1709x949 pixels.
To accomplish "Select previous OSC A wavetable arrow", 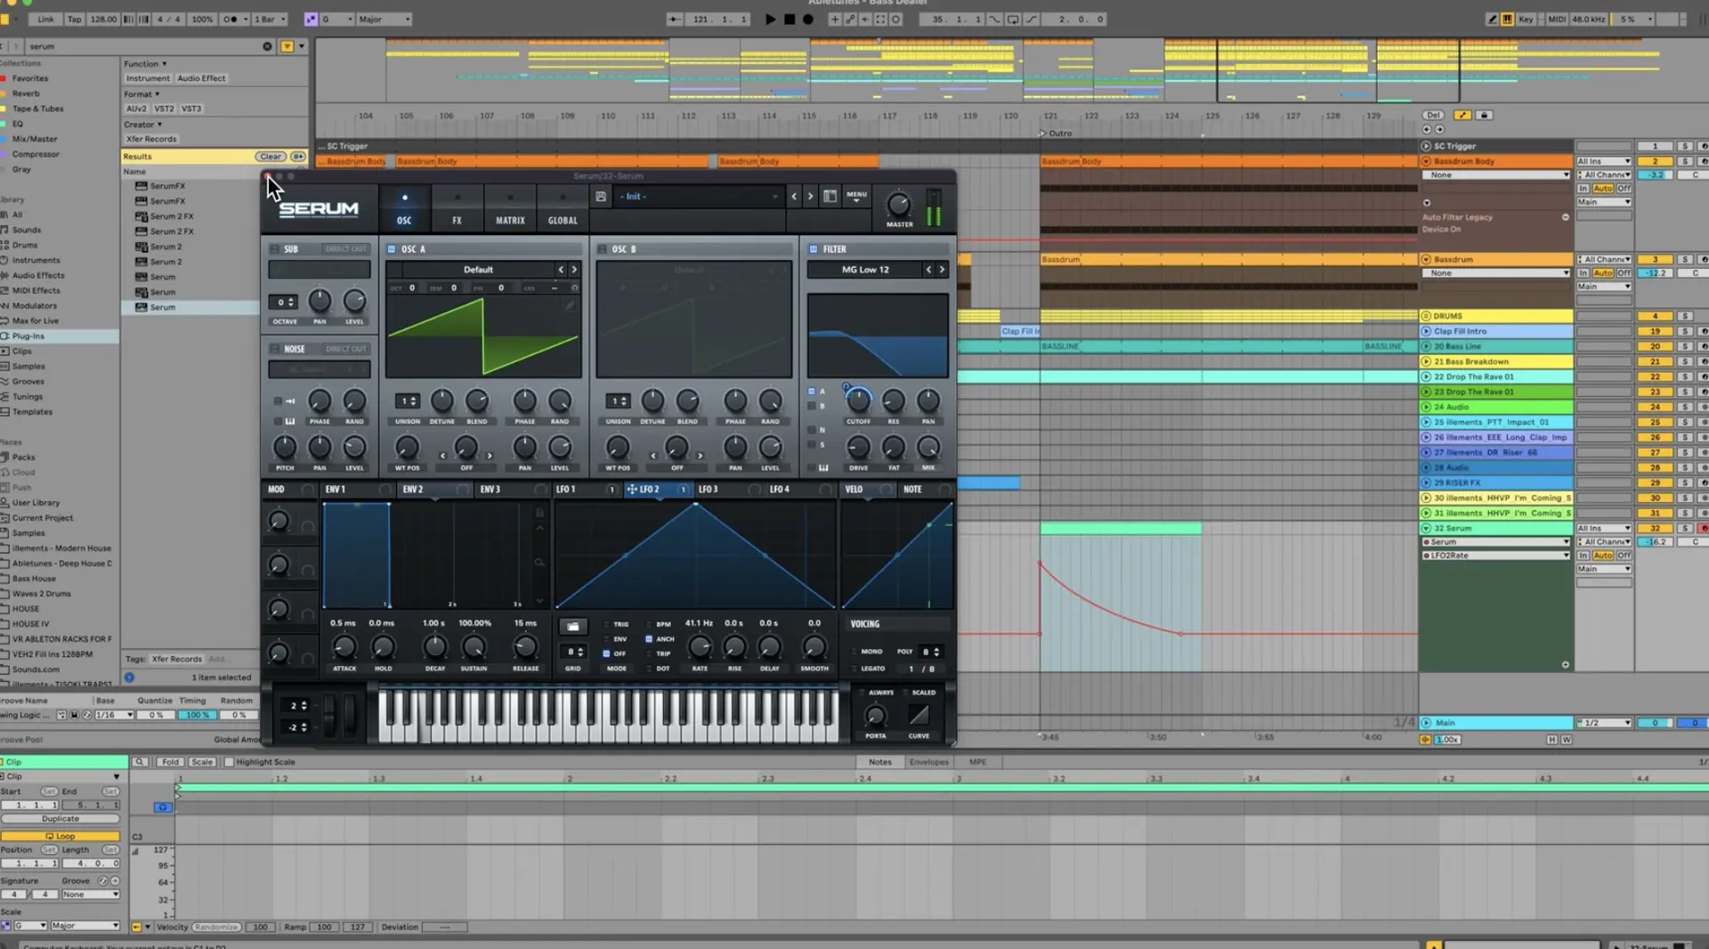I will click(x=561, y=269).
